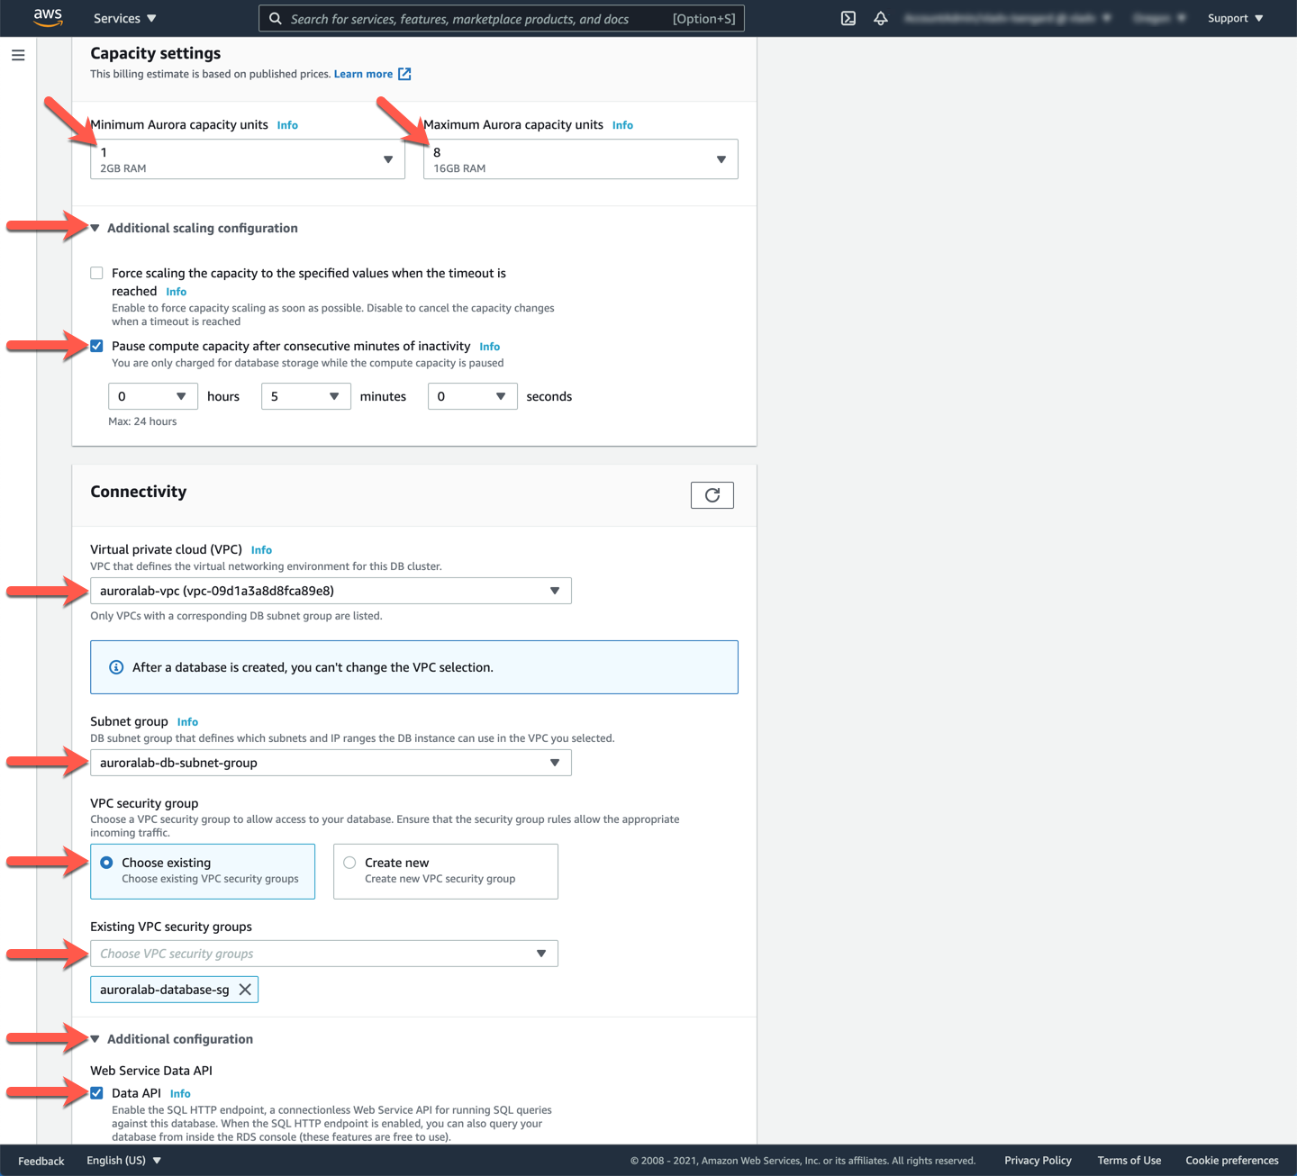Click the search magnifier icon

276,19
